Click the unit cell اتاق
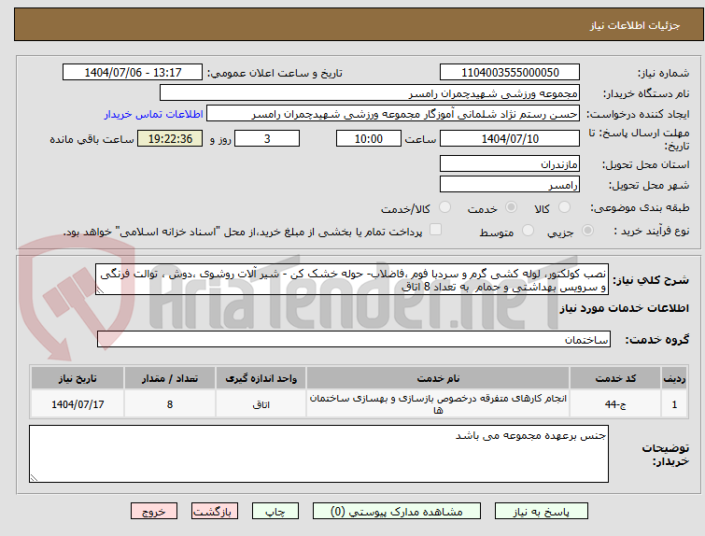This screenshot has height=536, width=705. point(261,404)
